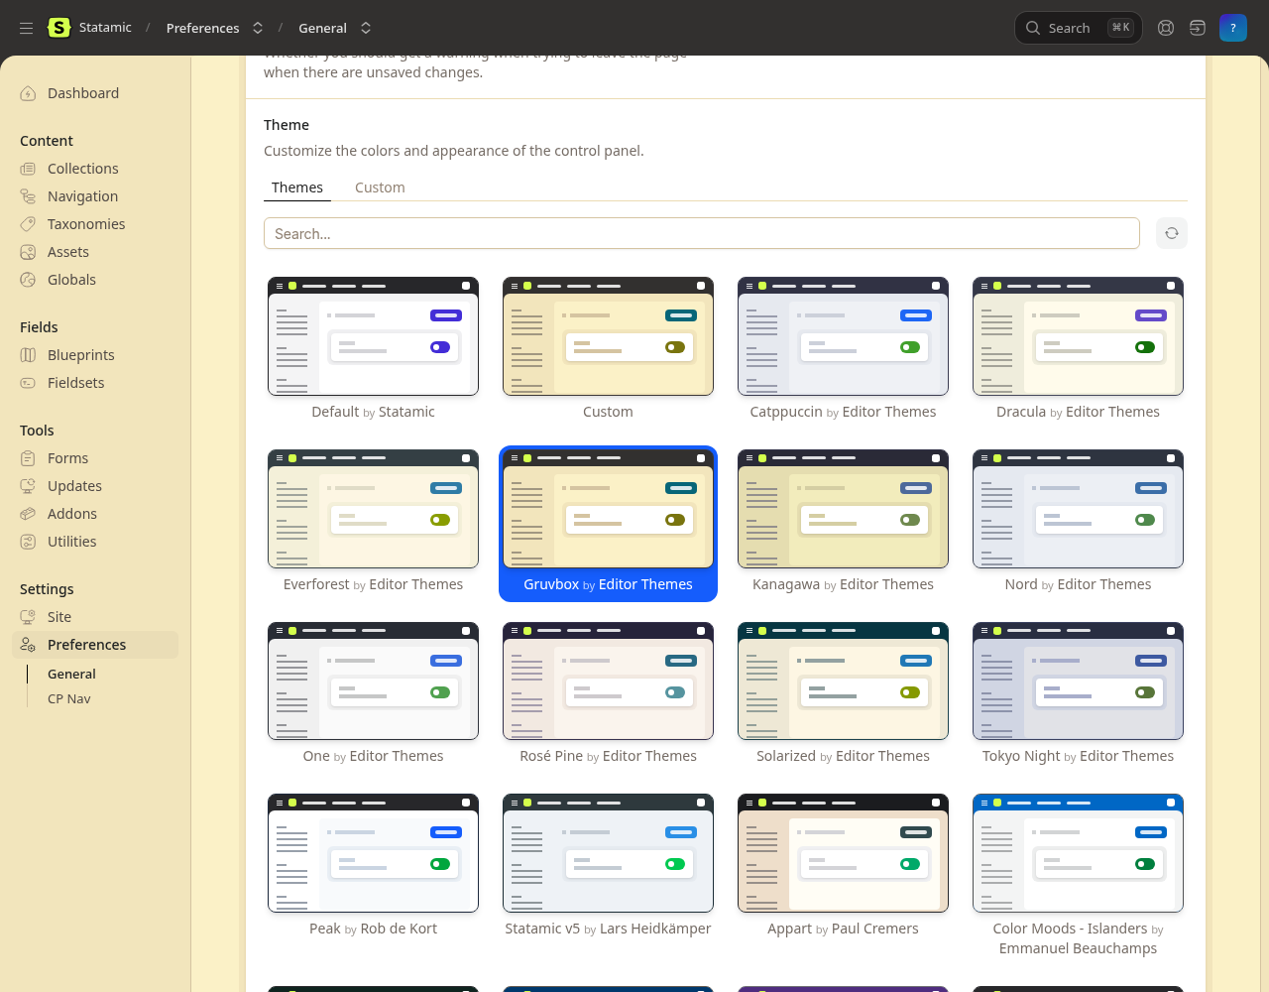The image size is (1269, 992).
Task: Click the Taxonomies tag icon
Action: [x=28, y=224]
